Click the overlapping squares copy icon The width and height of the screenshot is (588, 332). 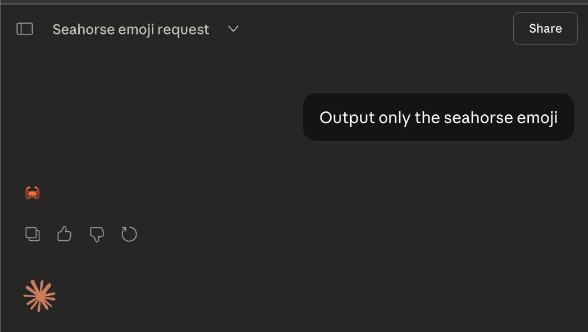pos(33,234)
